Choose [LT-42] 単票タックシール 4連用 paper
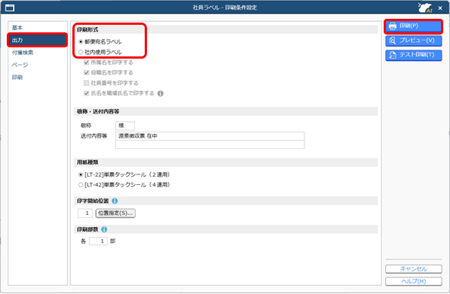This screenshot has width=450, height=294. tap(81, 185)
